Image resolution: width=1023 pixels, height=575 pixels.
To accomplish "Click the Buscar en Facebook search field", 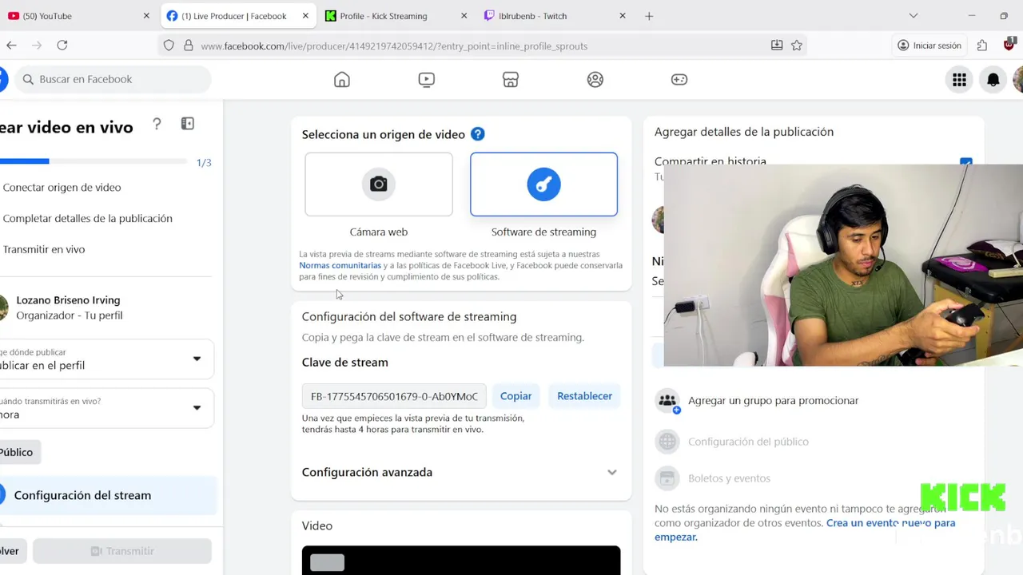I will [113, 79].
